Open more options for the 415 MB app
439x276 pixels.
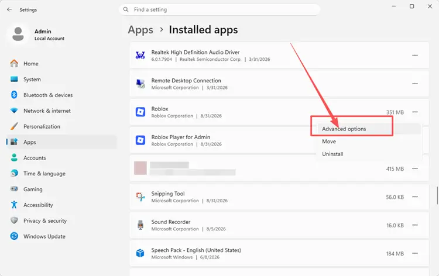(415, 168)
